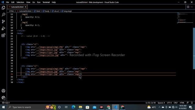Click the ../images/yellow.jpg path on line 28

tap(47, 55)
